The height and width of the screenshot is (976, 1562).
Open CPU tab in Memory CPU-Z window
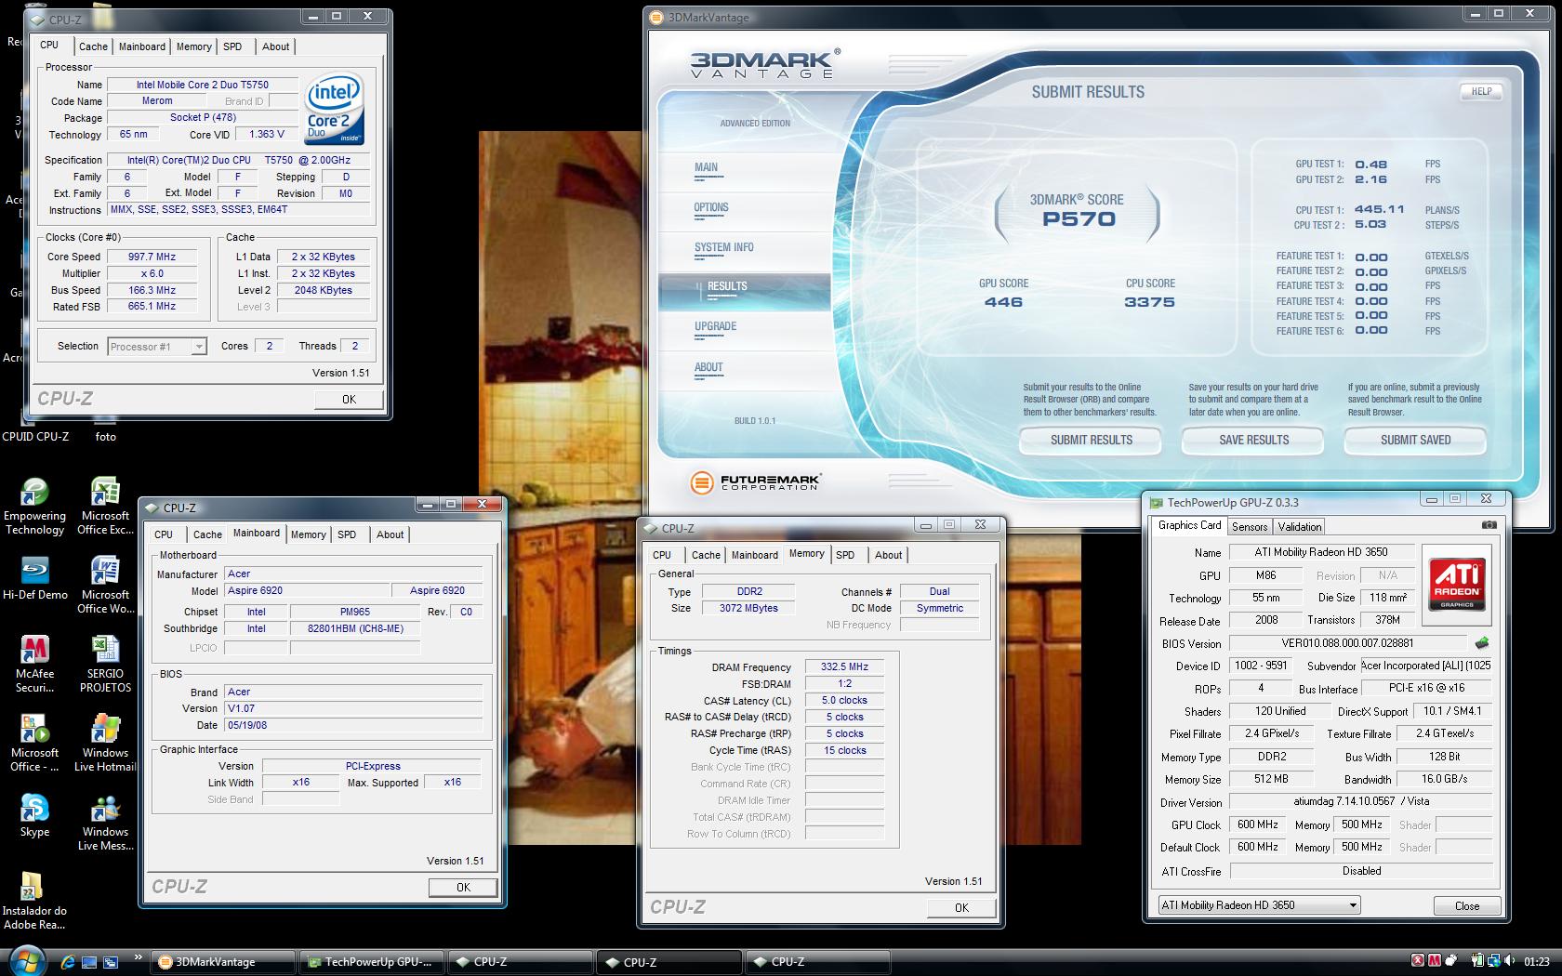tap(662, 555)
